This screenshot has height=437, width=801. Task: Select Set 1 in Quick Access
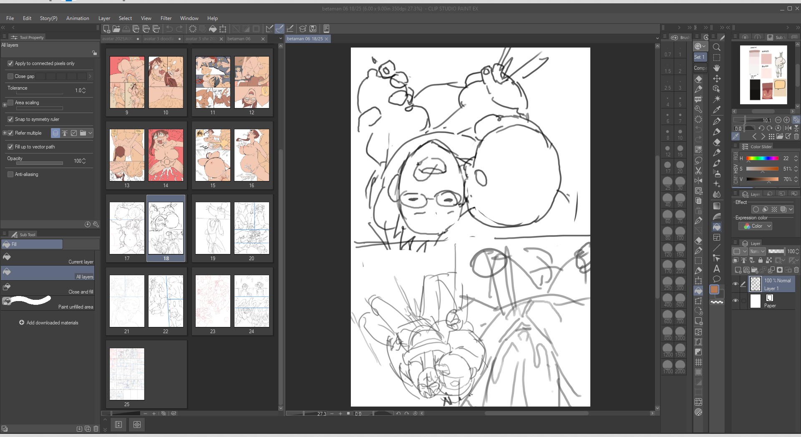700,57
